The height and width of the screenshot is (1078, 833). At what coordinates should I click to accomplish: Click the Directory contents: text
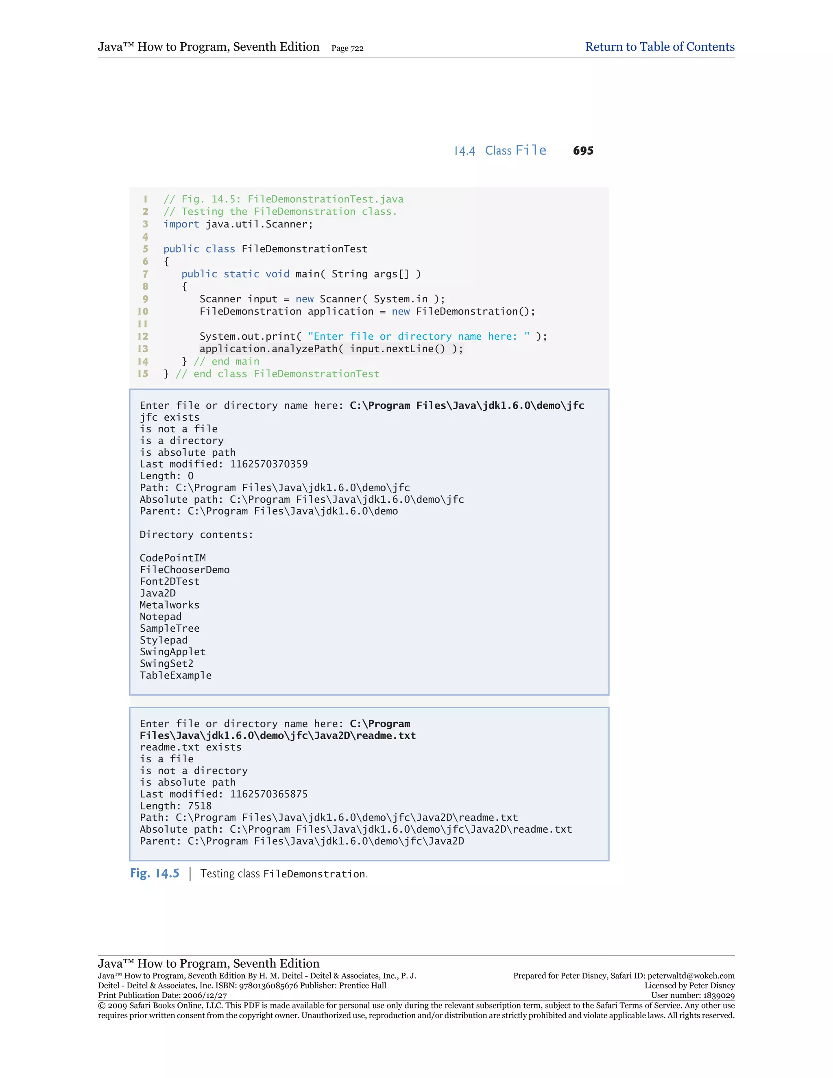tap(196, 535)
